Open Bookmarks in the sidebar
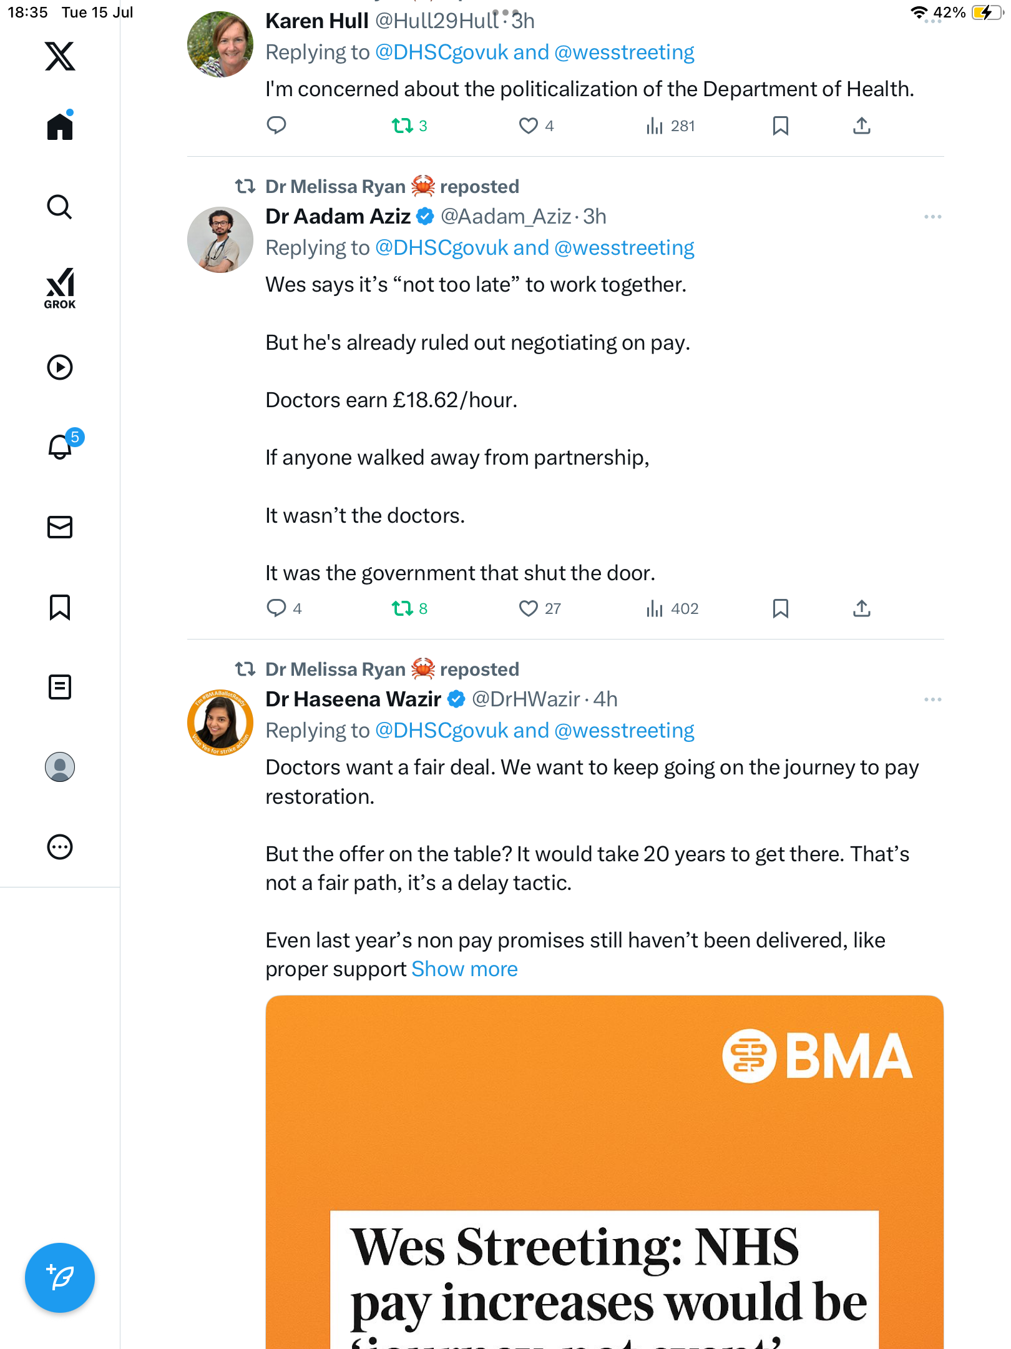This screenshot has width=1011, height=1349. (60, 607)
